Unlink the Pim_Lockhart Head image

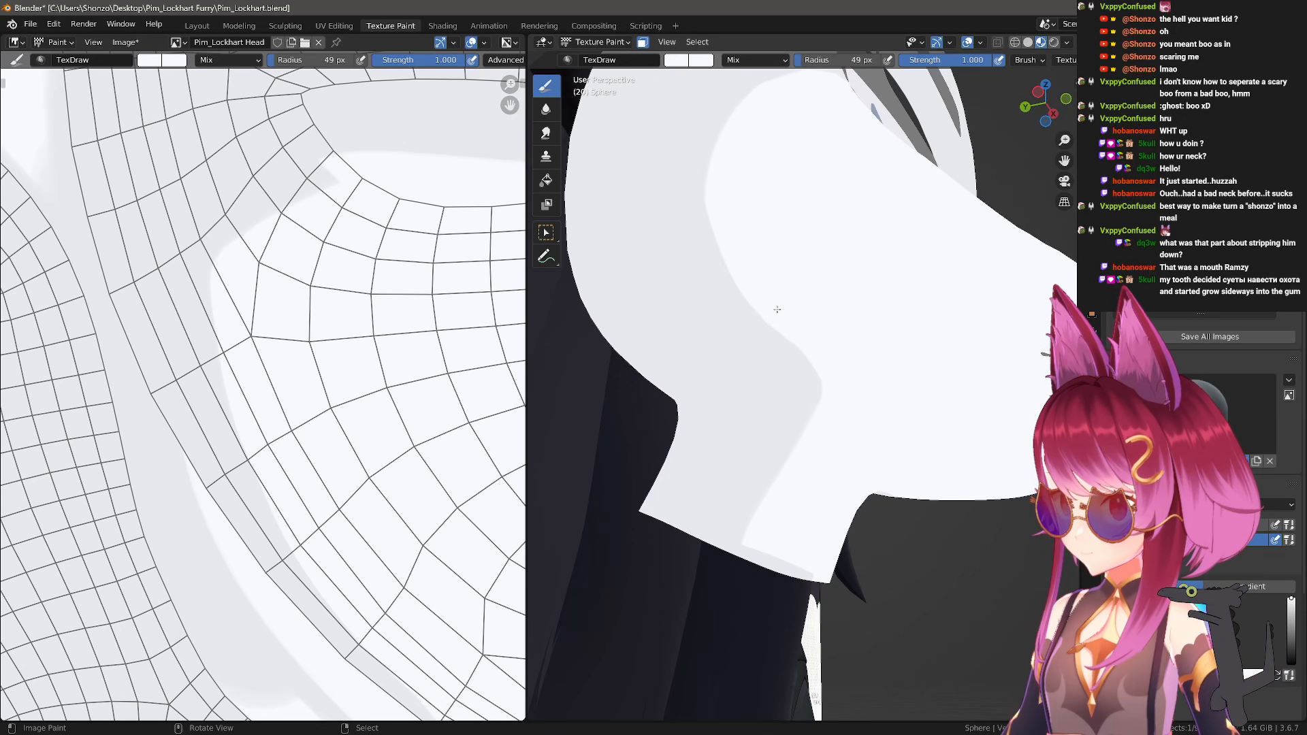(x=319, y=42)
